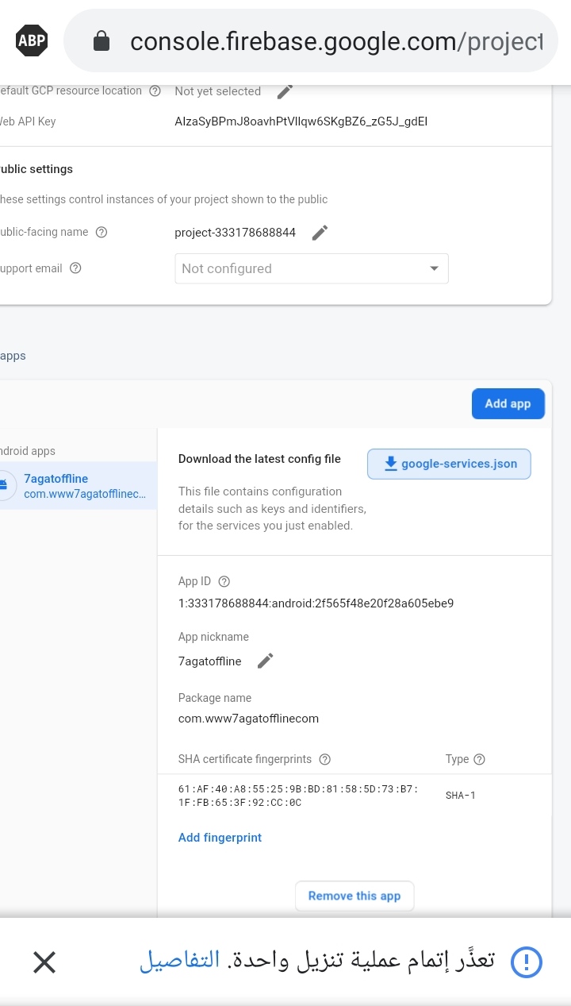The image size is (571, 1006).
Task: Click help icon next to App ID
Action: click(x=224, y=581)
